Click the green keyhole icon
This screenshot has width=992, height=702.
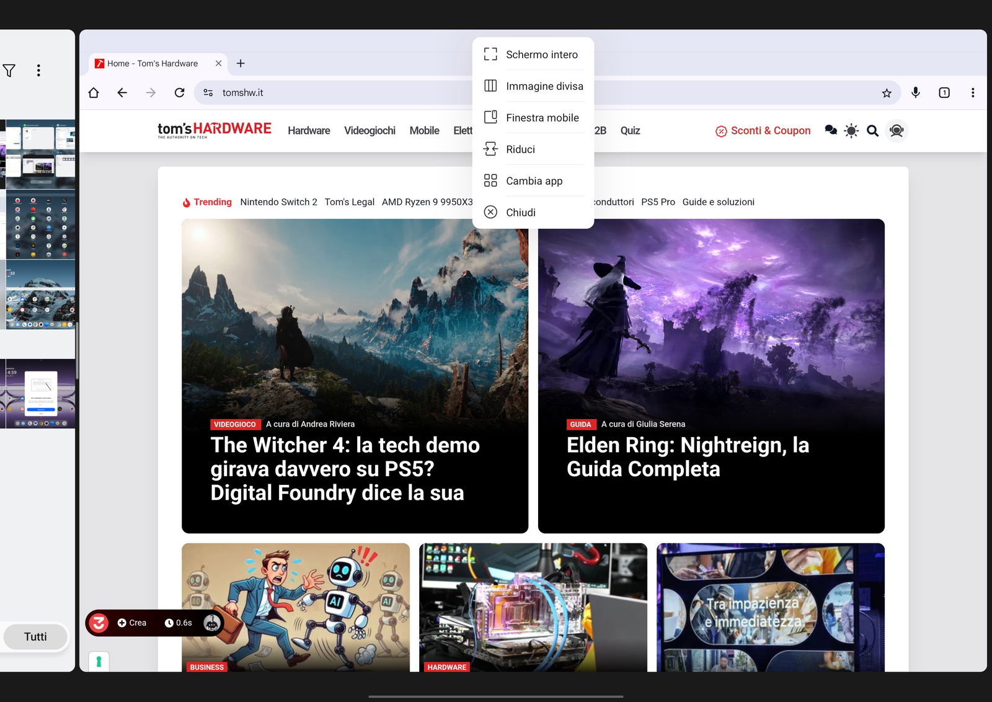point(99,662)
